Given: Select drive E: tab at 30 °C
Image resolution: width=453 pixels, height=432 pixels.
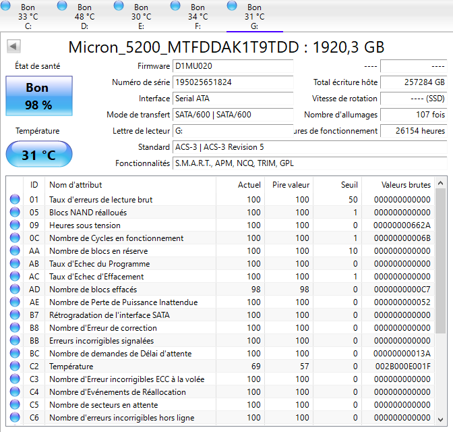Looking at the screenshot, I should 142,16.
